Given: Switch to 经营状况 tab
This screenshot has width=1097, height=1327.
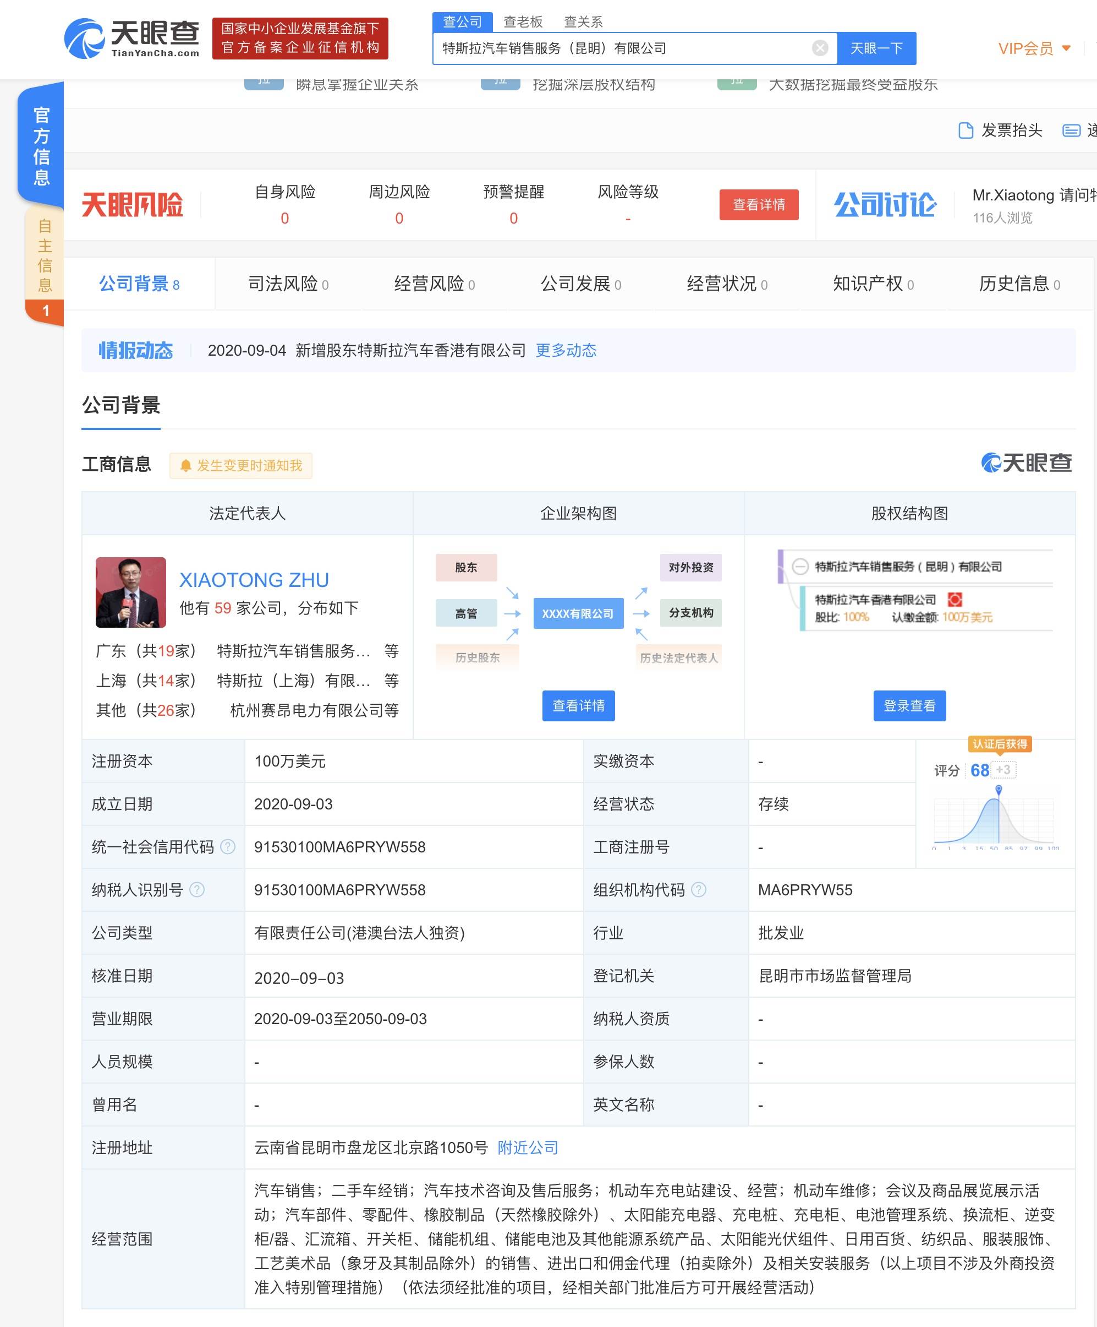Looking at the screenshot, I should coord(727,284).
